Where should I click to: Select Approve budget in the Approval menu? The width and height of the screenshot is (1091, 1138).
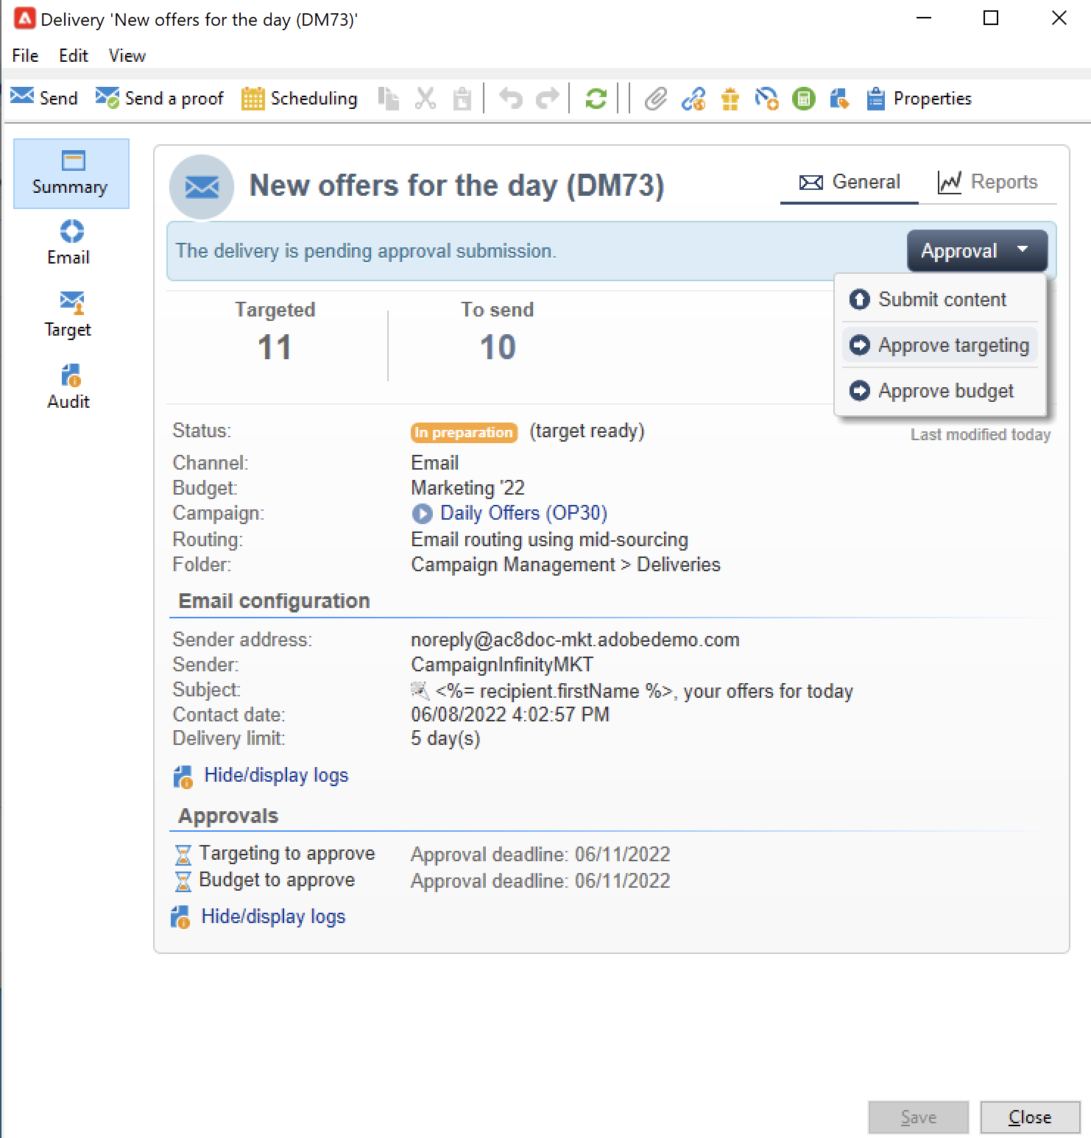pyautogui.click(x=940, y=391)
